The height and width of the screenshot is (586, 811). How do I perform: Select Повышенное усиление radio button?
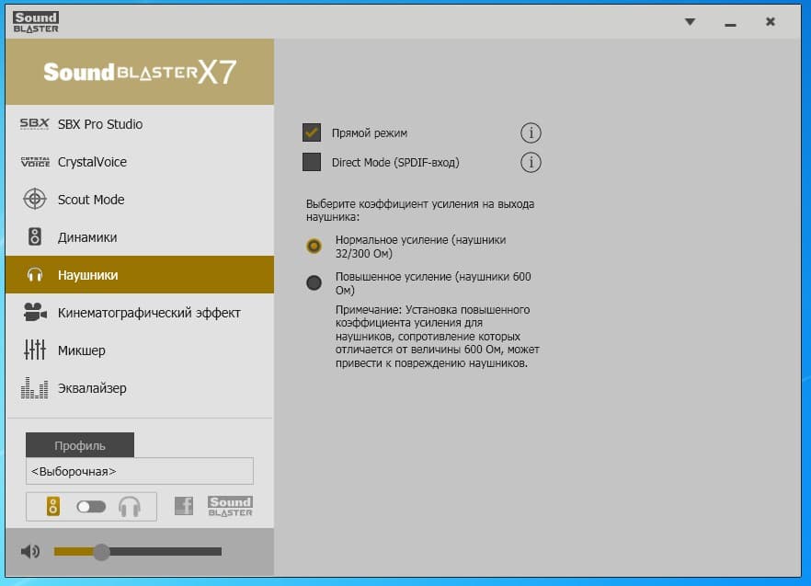tap(314, 282)
